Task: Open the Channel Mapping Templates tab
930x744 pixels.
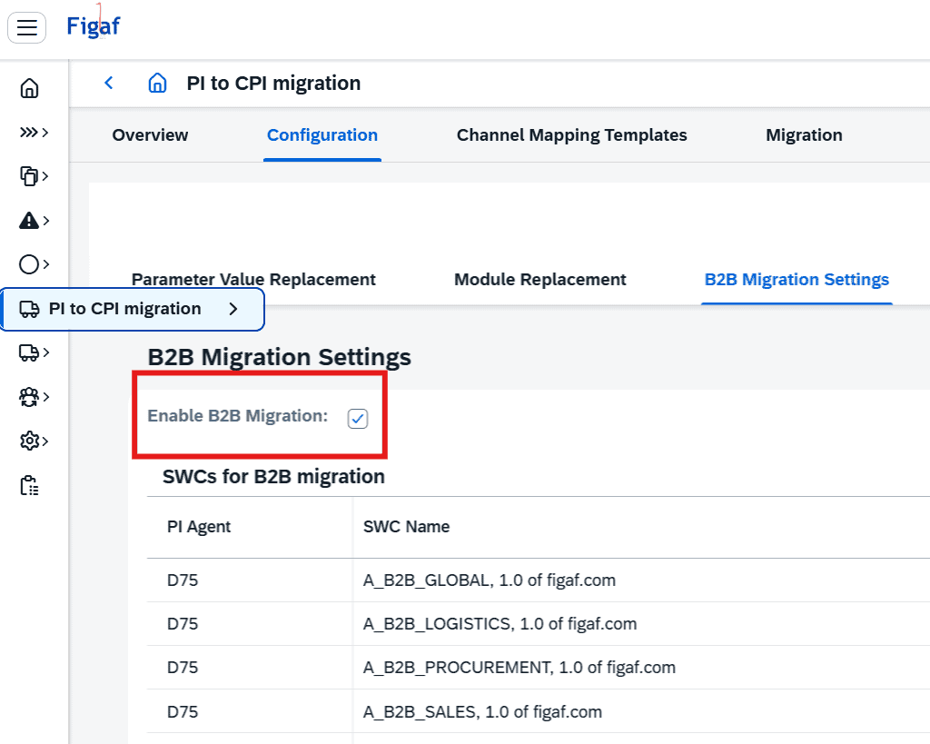Action: (x=572, y=135)
